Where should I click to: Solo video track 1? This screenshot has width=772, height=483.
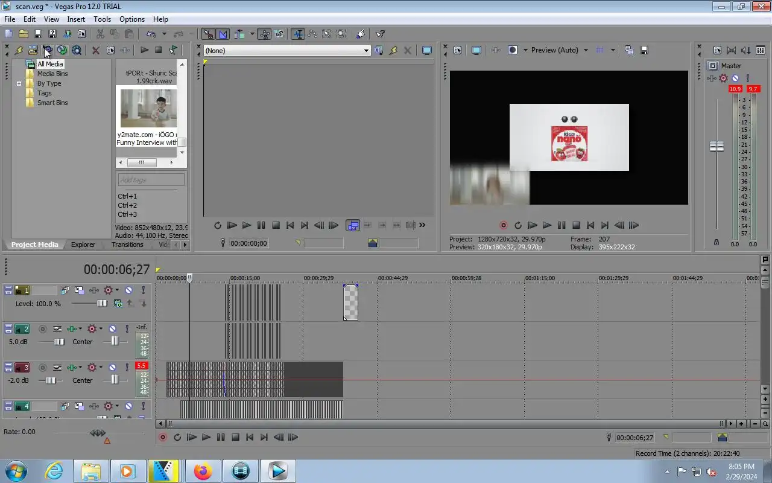pos(143,290)
